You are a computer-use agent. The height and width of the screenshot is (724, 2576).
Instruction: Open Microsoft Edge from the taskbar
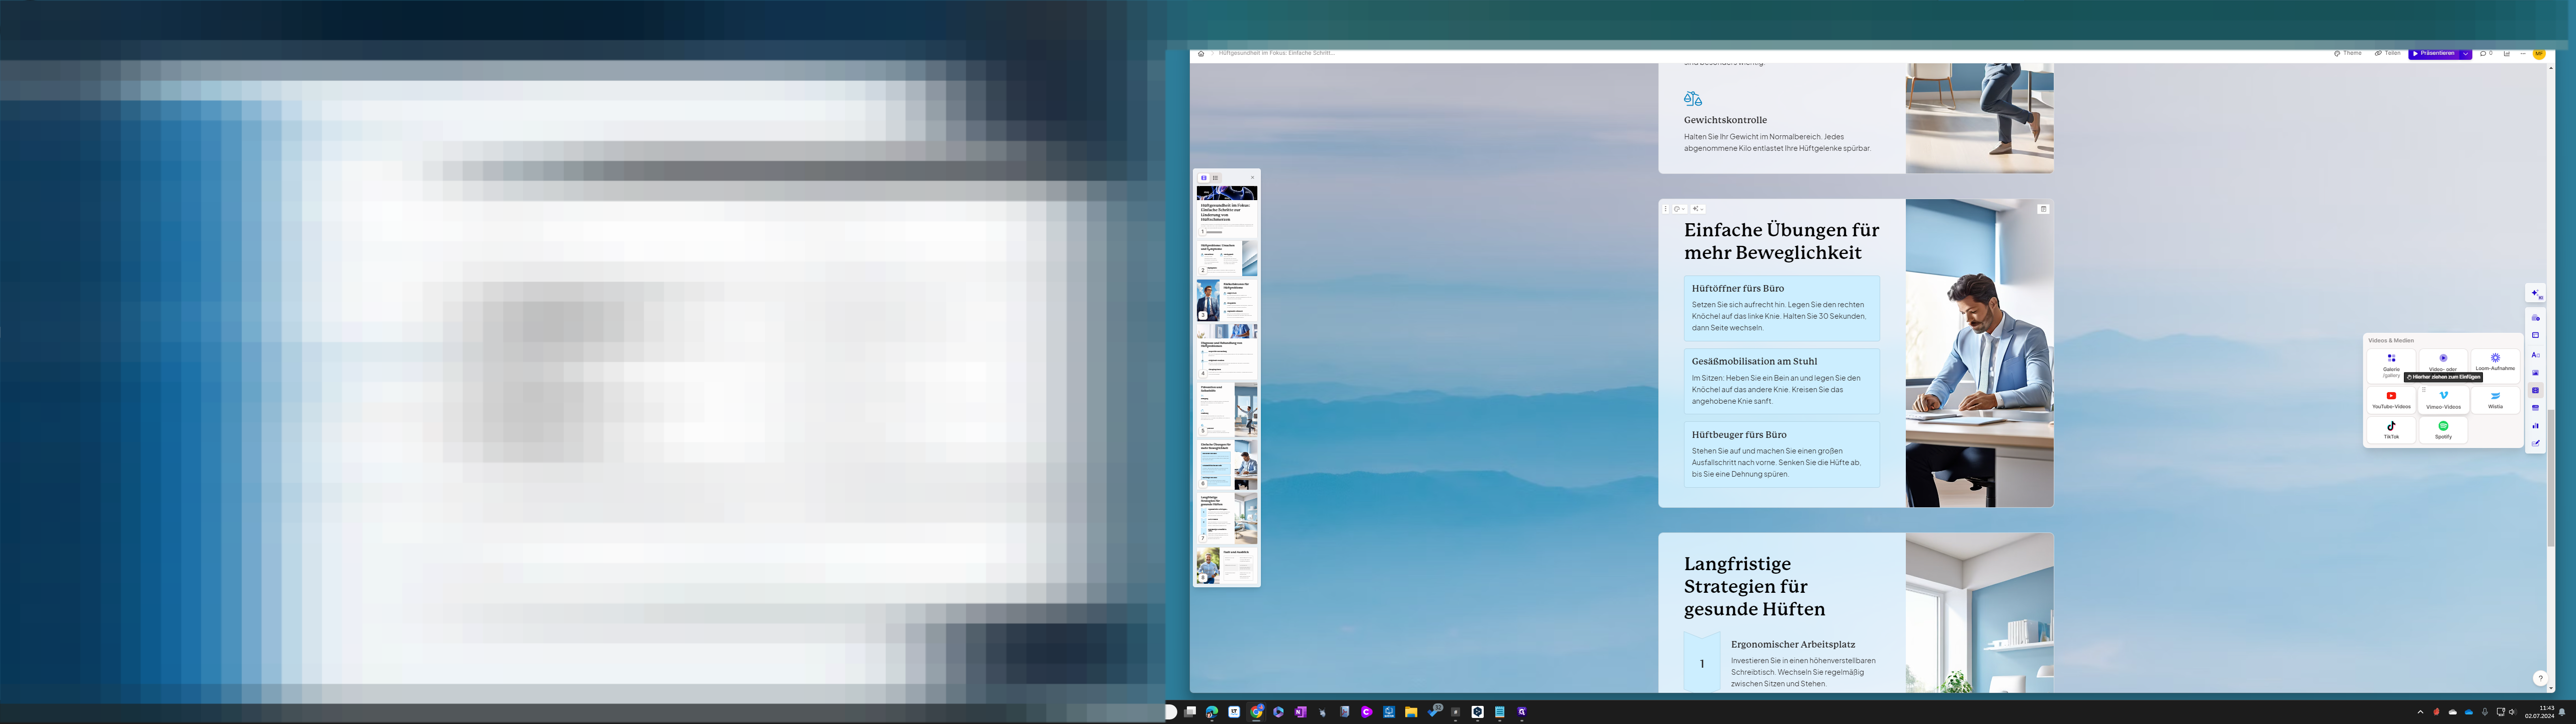click(1211, 712)
